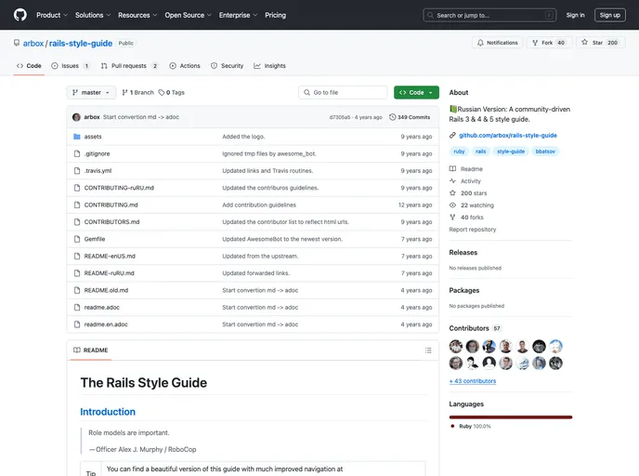Viewport: 639px width, 476px height.
Task: Click Sign in
Action: [575, 15]
